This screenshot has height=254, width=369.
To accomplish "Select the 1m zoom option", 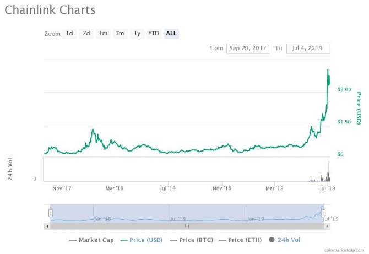I will [x=103, y=34].
